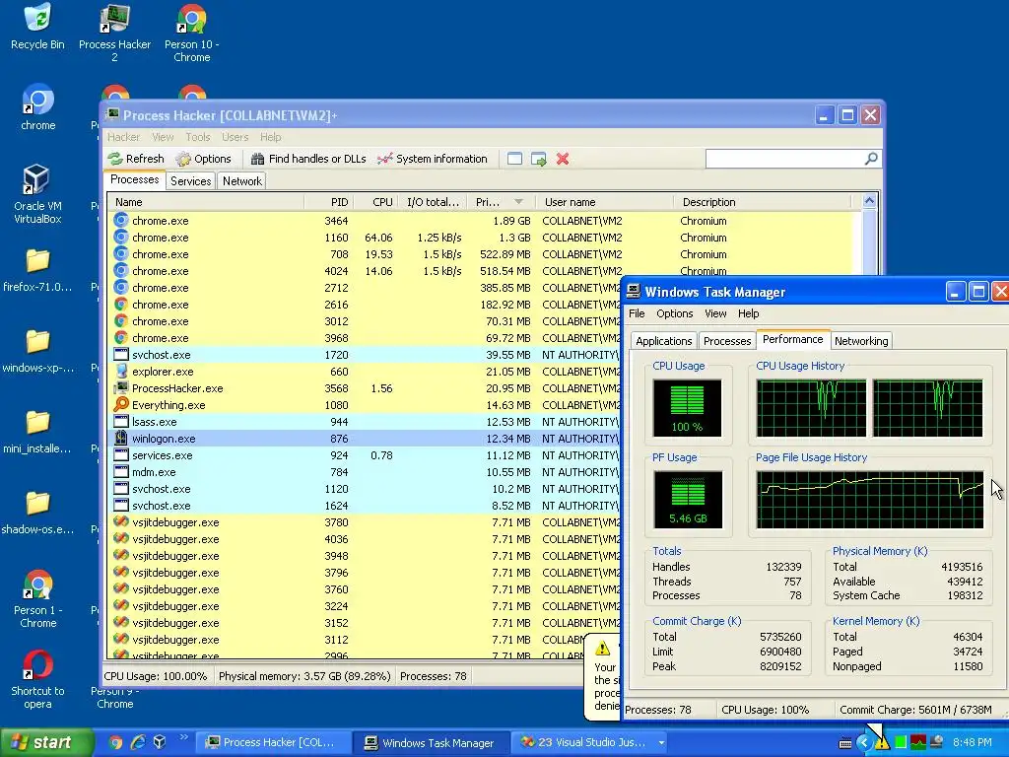Select the shadow-os folder on desktop

[37, 514]
